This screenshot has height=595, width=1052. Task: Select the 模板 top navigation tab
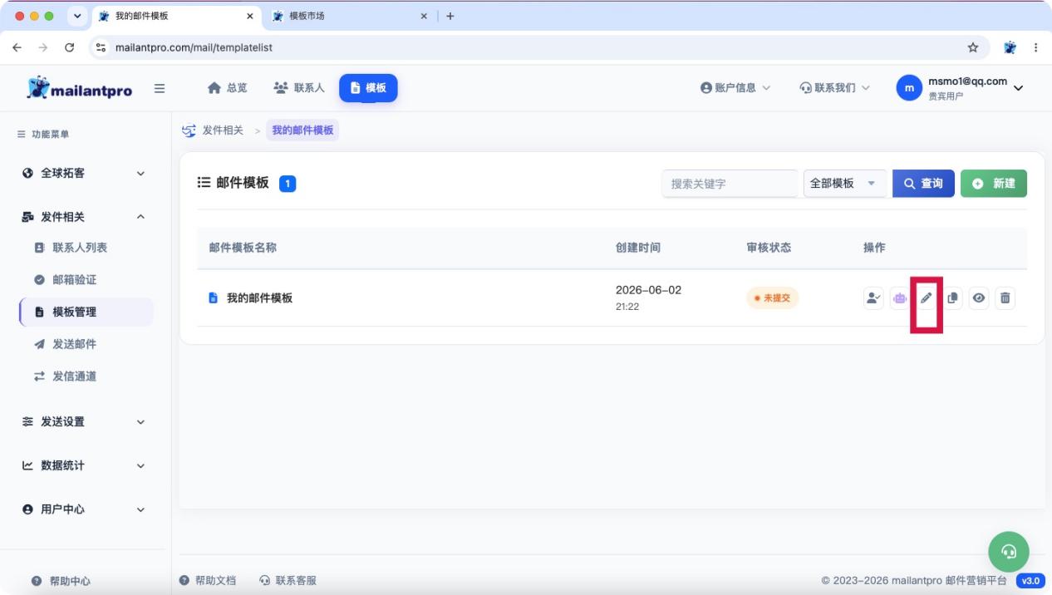[x=368, y=88]
